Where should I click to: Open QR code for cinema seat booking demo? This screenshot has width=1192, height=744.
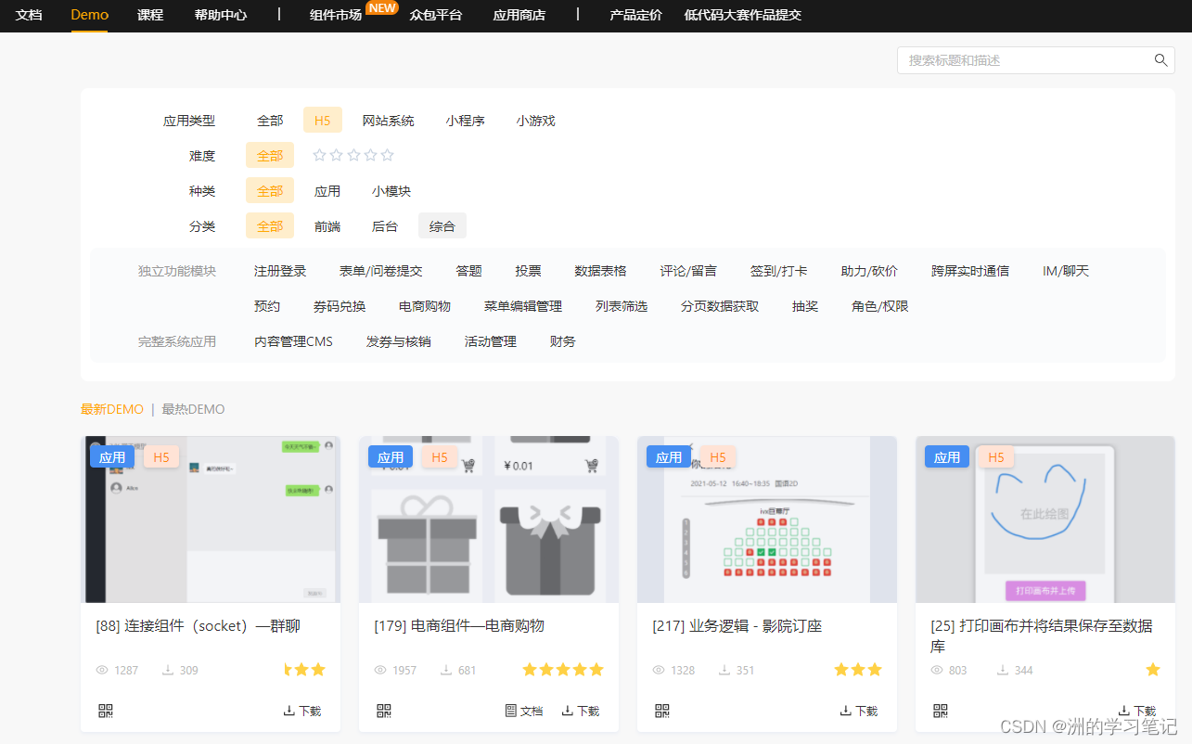[662, 711]
